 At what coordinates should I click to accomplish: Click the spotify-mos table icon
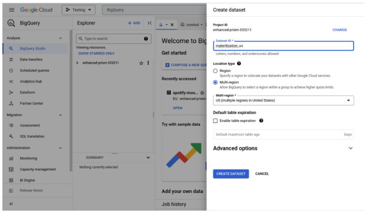(x=169, y=93)
